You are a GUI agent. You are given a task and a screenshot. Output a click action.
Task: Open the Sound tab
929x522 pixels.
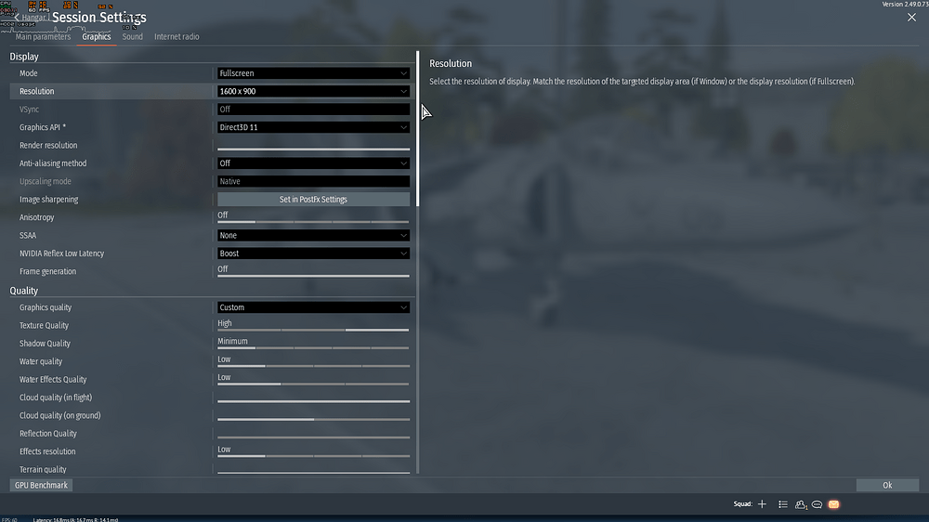132,37
